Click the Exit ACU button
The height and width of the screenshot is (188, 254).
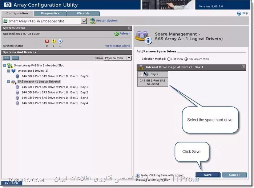11,183
